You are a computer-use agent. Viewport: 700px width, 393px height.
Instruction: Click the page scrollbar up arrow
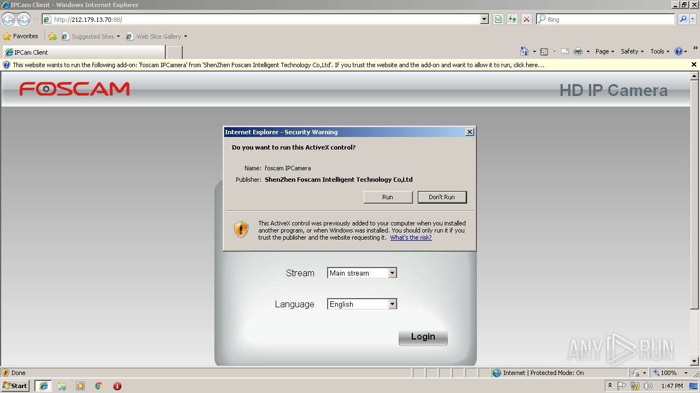(695, 76)
